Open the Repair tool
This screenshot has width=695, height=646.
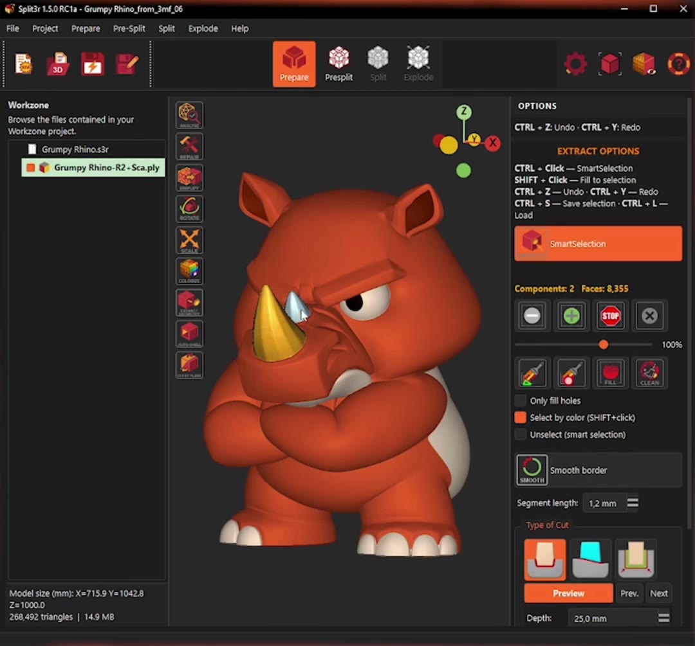point(189,147)
